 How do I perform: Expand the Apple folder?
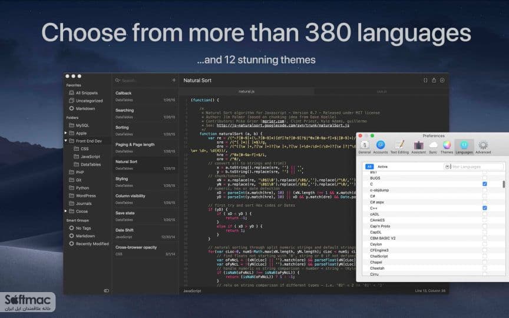coord(65,133)
